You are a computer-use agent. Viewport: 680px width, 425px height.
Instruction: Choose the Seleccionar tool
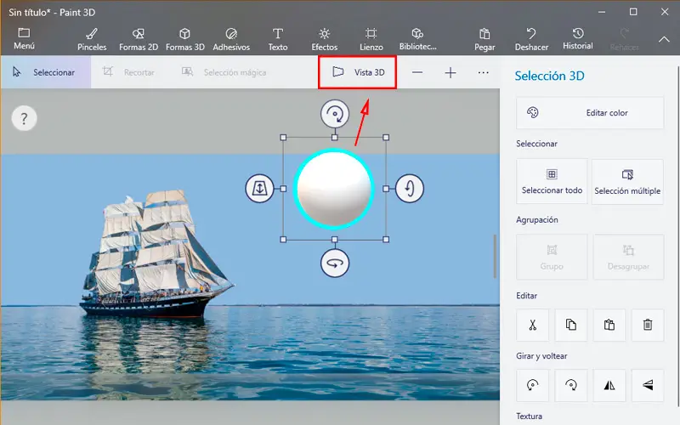(x=46, y=72)
